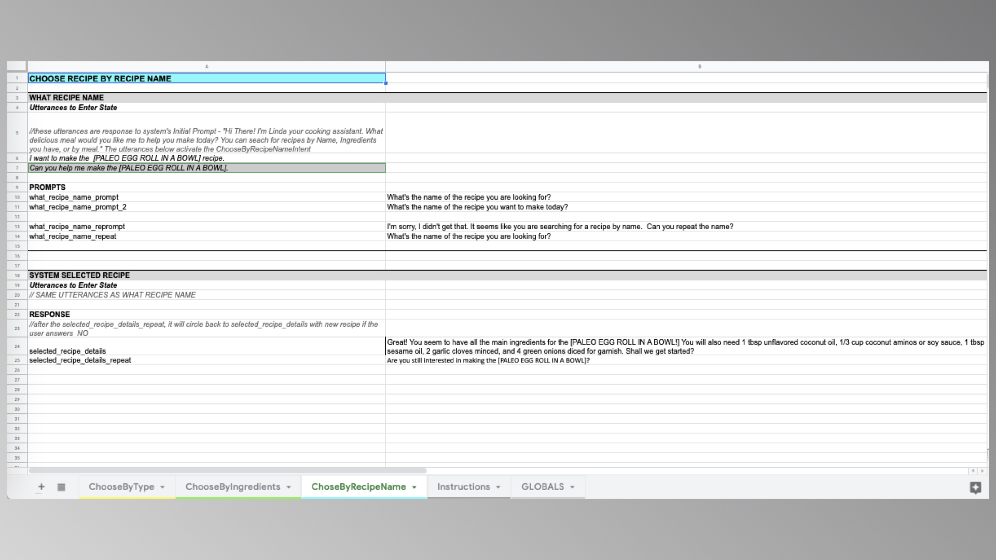
Task: Click the select-all corner box
Action: (x=17, y=66)
